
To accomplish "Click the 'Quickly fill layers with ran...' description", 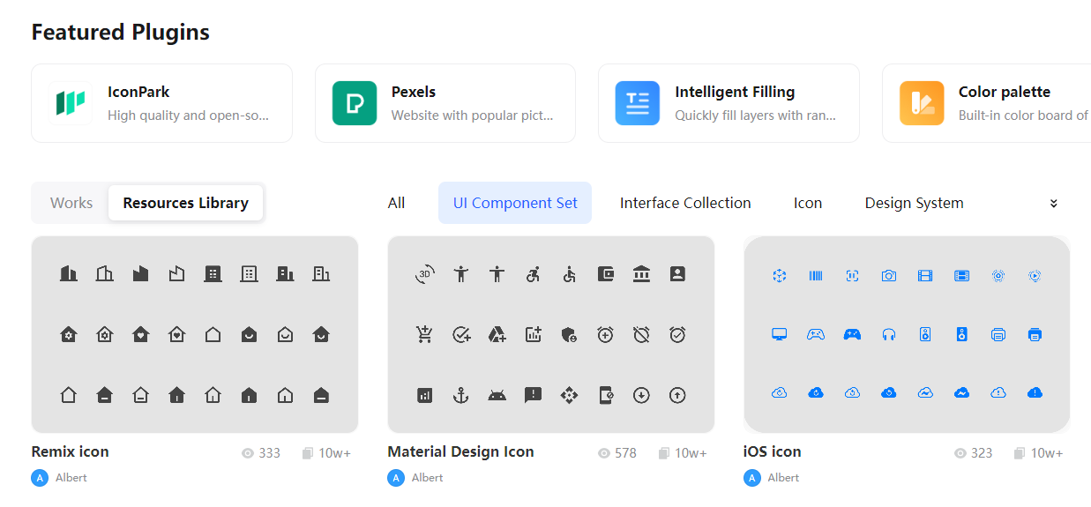I will (x=756, y=116).
